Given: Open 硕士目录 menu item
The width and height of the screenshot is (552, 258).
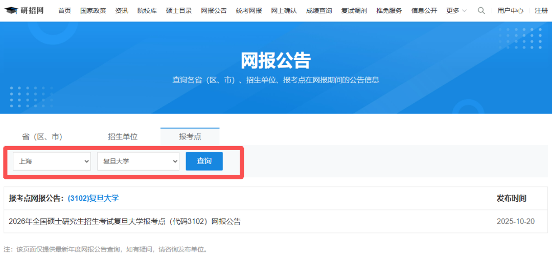Looking at the screenshot, I should pyautogui.click(x=179, y=11).
